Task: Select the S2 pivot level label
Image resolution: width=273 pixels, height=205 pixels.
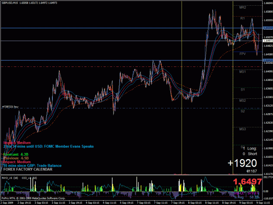Action: pyautogui.click(x=242, y=111)
